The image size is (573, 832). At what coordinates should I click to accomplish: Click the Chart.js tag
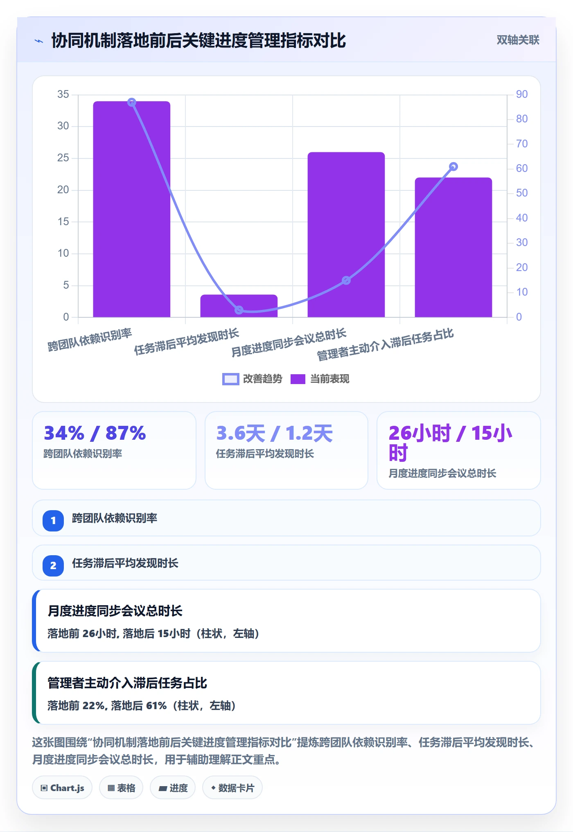click(x=62, y=788)
